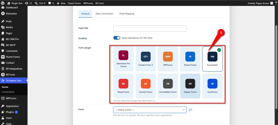The image size is (278, 125).
Task: Switch to the General tab
Action: [85, 14]
